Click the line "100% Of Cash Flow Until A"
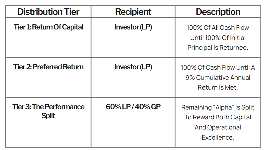264x150 pixels. point(218,68)
